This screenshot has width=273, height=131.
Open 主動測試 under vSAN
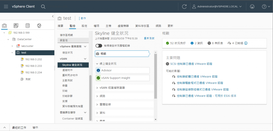67,80
